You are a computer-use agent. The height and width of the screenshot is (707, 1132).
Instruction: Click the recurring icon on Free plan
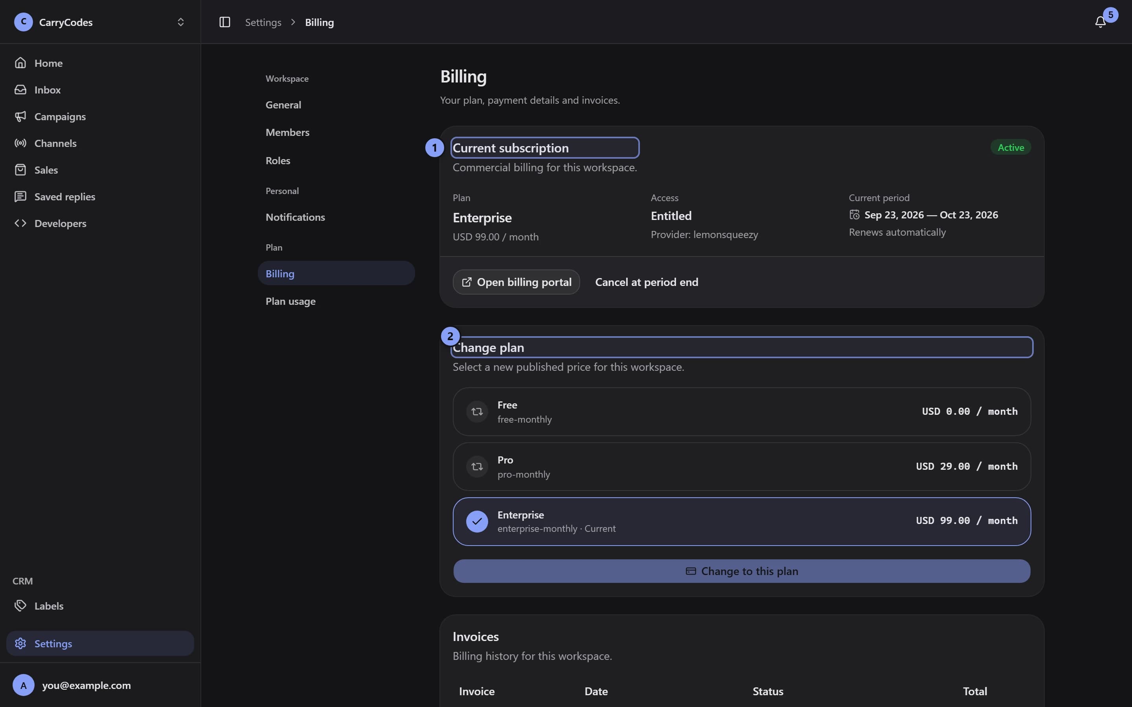click(x=477, y=412)
